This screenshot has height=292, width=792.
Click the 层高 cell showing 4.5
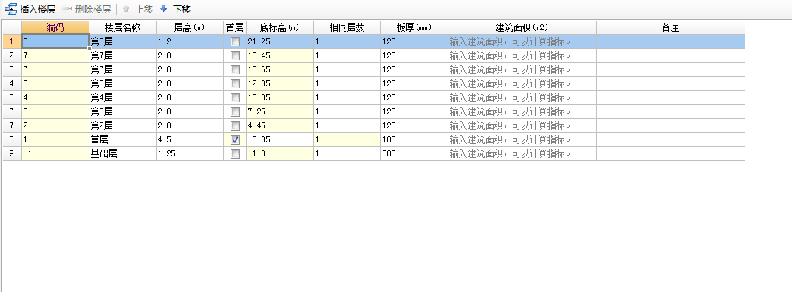click(x=190, y=139)
